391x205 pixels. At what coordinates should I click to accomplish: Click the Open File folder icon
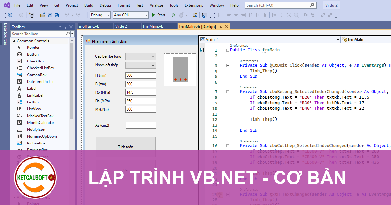click(x=43, y=15)
